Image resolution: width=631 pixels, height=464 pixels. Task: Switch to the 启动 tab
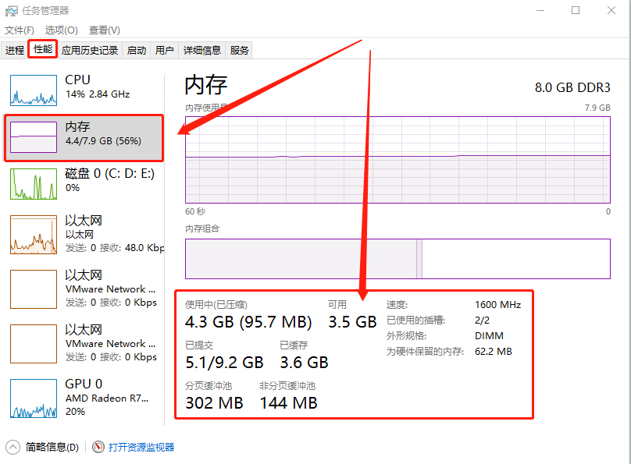[137, 51]
